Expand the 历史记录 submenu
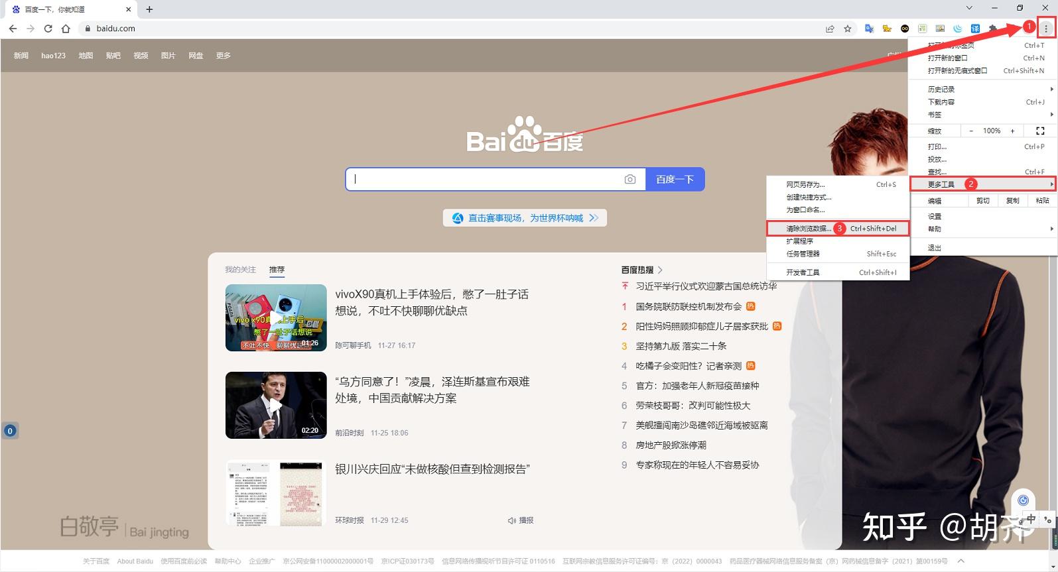 click(x=983, y=89)
